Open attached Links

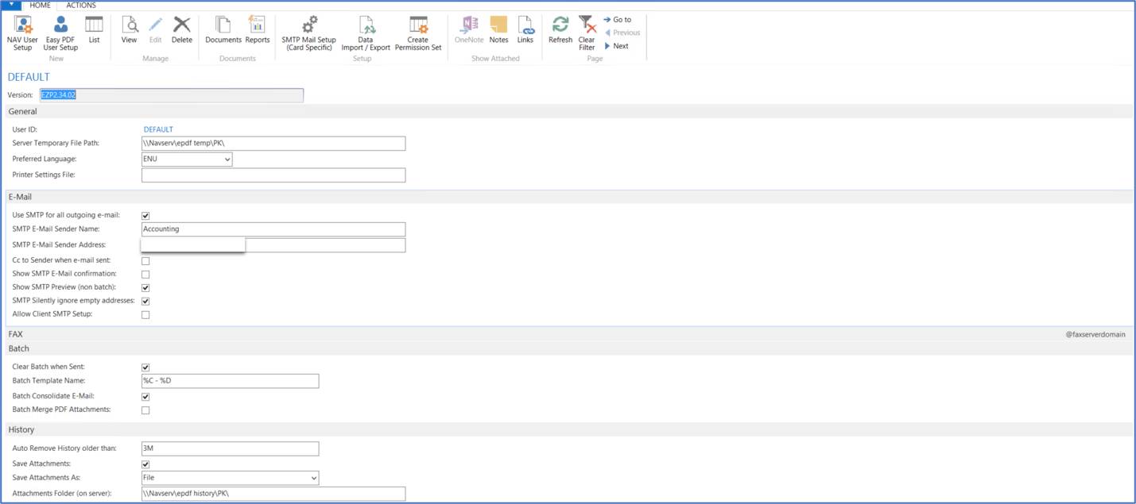pyautogui.click(x=525, y=30)
